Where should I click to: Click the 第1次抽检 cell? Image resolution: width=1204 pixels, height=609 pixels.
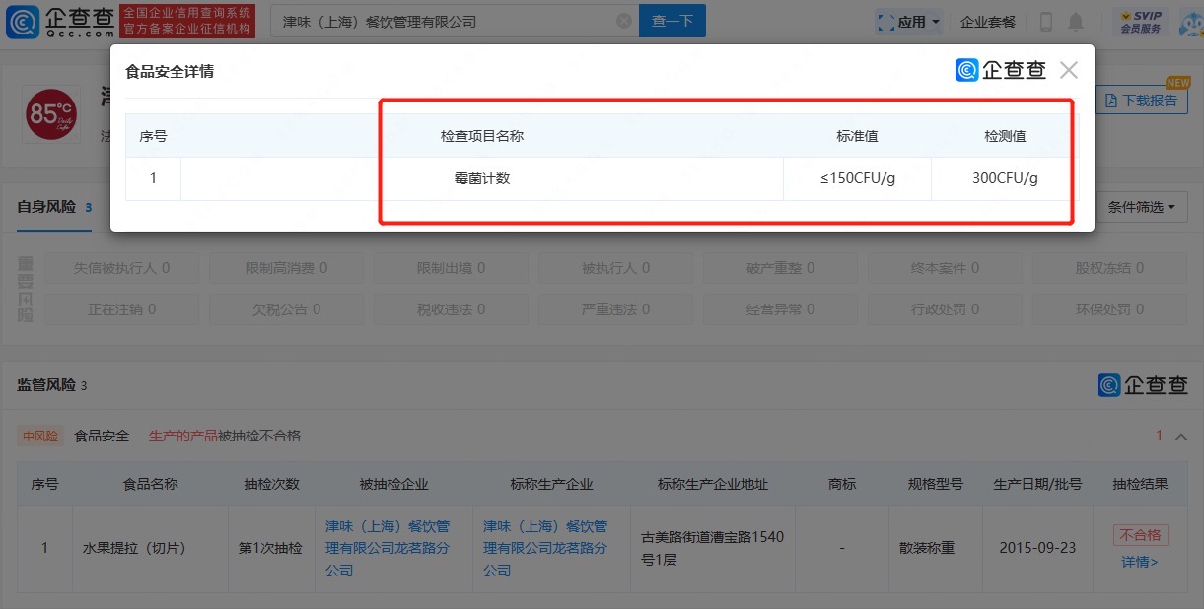271,548
